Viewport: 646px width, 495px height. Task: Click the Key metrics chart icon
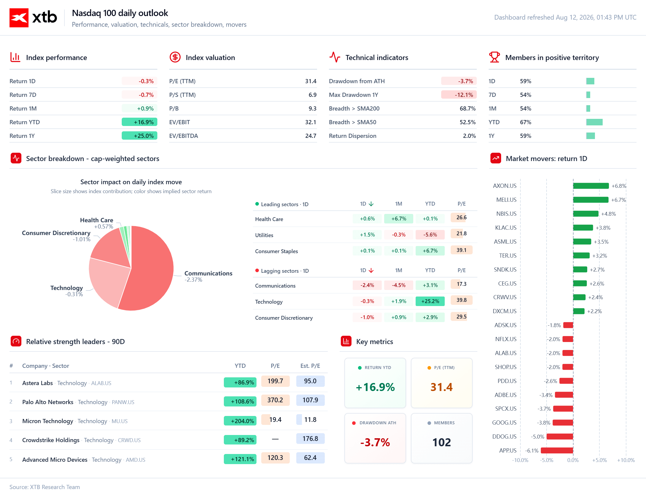[346, 341]
